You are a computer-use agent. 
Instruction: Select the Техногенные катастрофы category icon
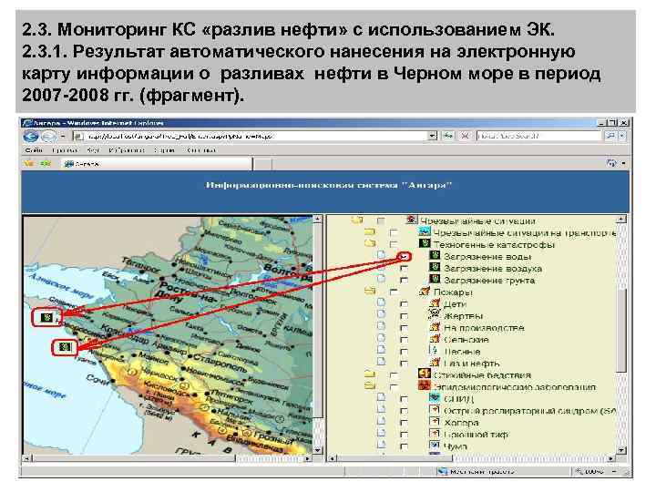click(x=425, y=243)
